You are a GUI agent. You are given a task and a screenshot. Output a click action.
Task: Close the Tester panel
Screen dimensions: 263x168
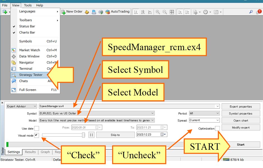pyautogui.click(x=2, y=103)
